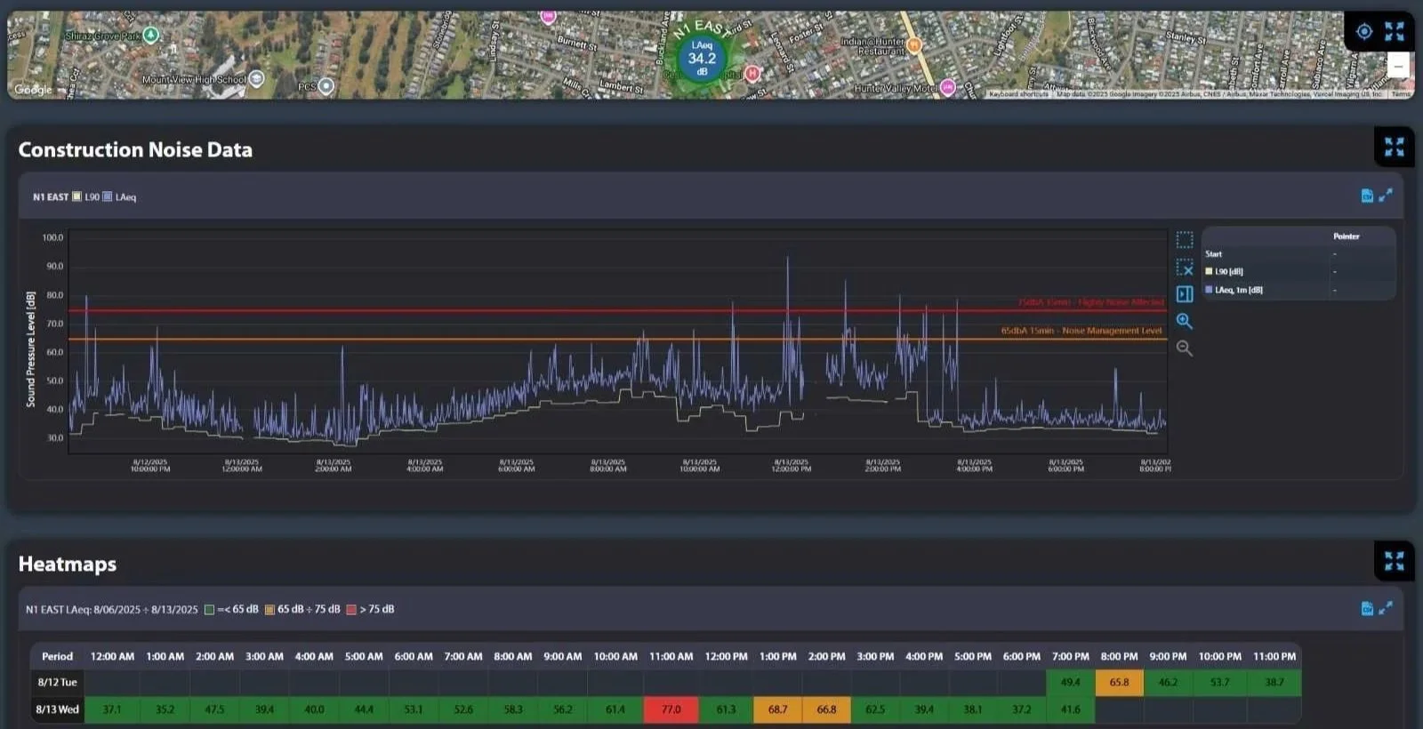The height and width of the screenshot is (729, 1423).
Task: Select the 49.4 cell in 8/12 Tue row
Action: pos(1070,683)
